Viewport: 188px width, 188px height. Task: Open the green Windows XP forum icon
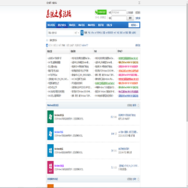click(x=51, y=117)
